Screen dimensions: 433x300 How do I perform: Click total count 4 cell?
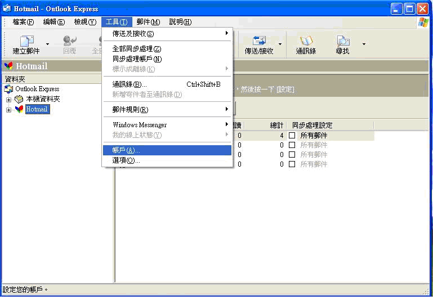pos(282,136)
